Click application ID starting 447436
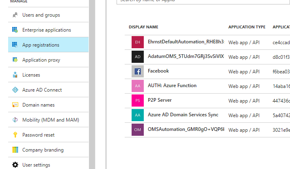The height and width of the screenshot is (169, 290). tap(281, 101)
